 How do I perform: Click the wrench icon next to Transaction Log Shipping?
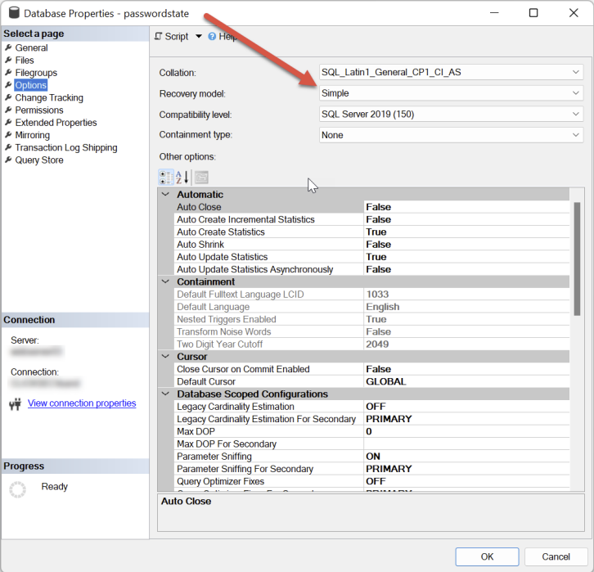[8, 148]
